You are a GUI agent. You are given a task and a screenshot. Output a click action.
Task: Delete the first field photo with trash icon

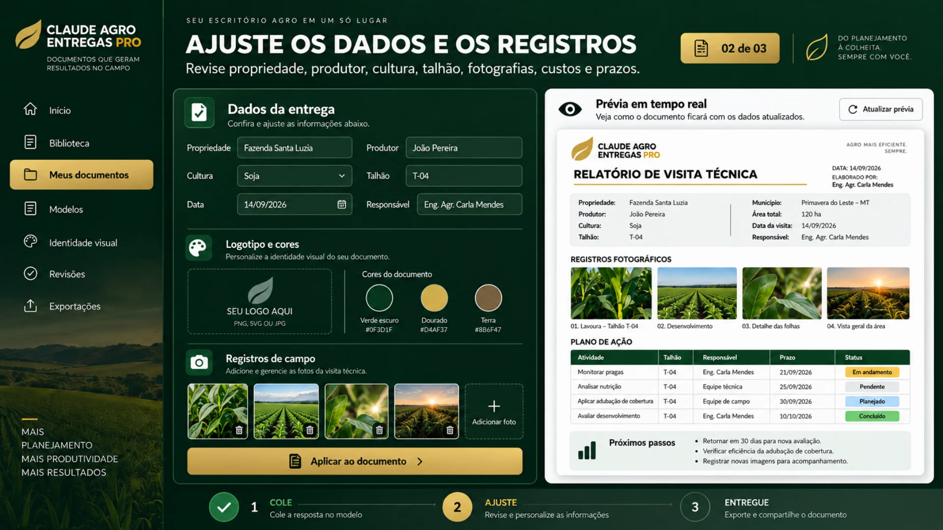(239, 430)
